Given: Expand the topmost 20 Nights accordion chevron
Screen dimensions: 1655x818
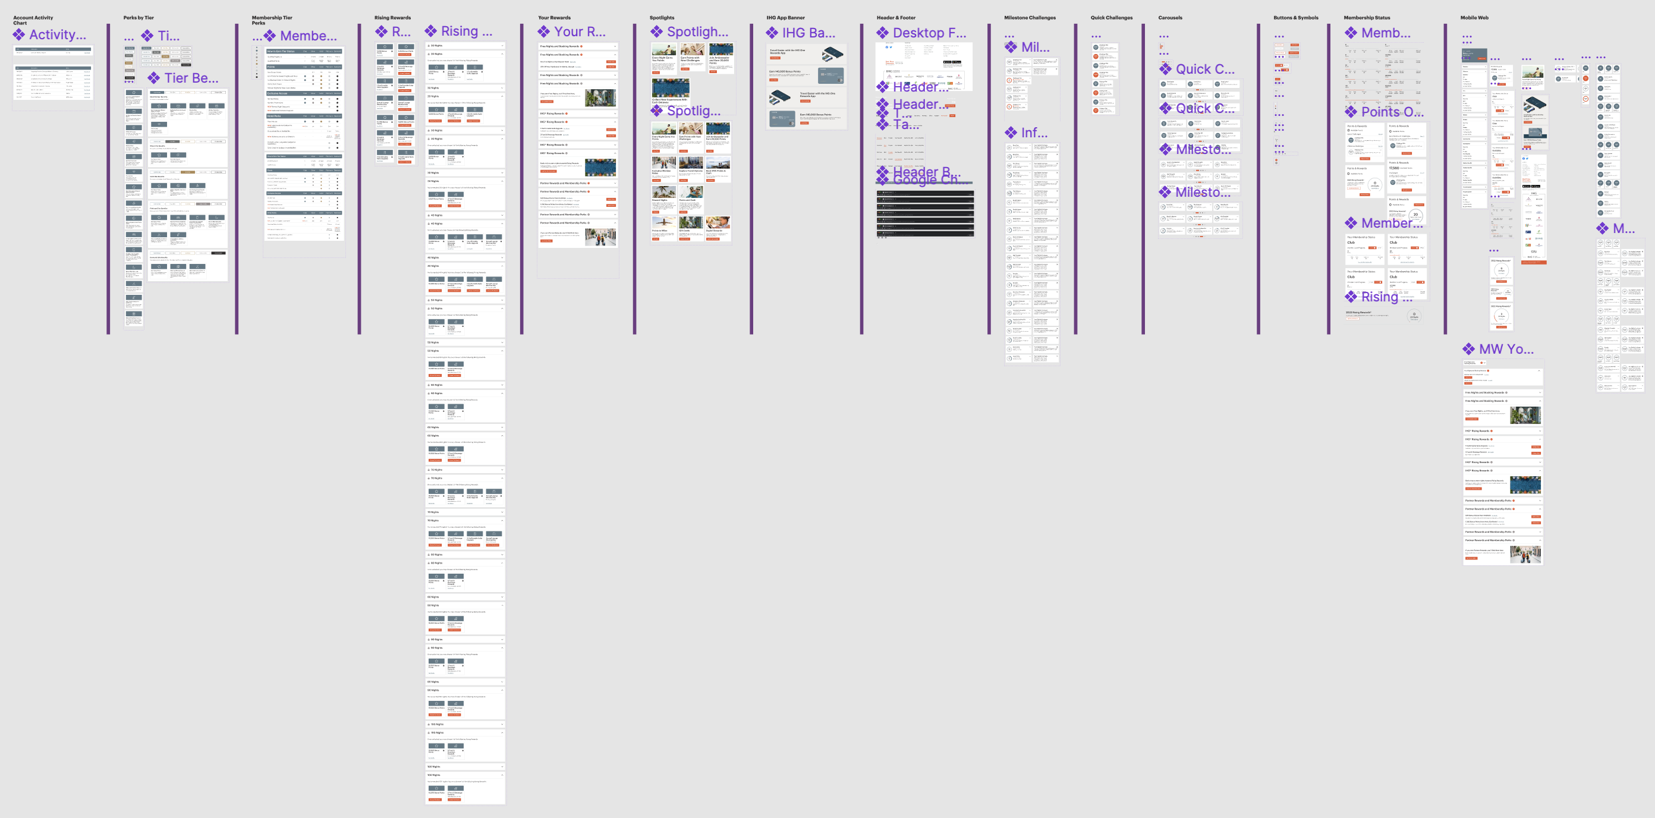Looking at the screenshot, I should [502, 46].
